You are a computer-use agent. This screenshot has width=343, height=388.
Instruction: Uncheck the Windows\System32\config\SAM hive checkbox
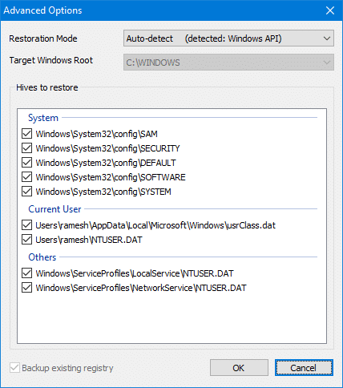tap(27, 134)
